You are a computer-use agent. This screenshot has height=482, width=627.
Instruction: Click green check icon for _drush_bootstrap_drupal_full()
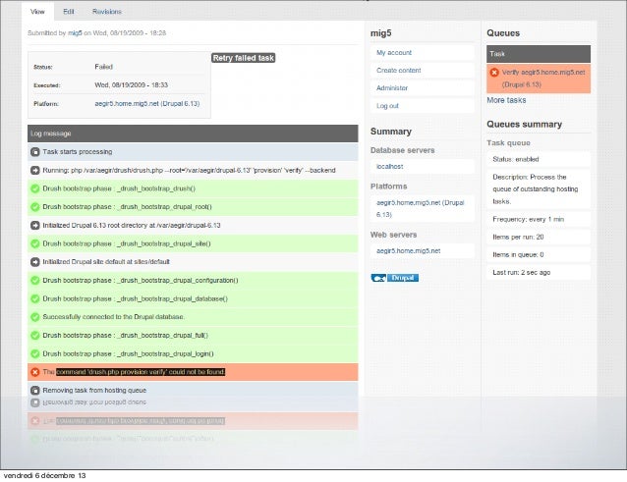click(35, 336)
